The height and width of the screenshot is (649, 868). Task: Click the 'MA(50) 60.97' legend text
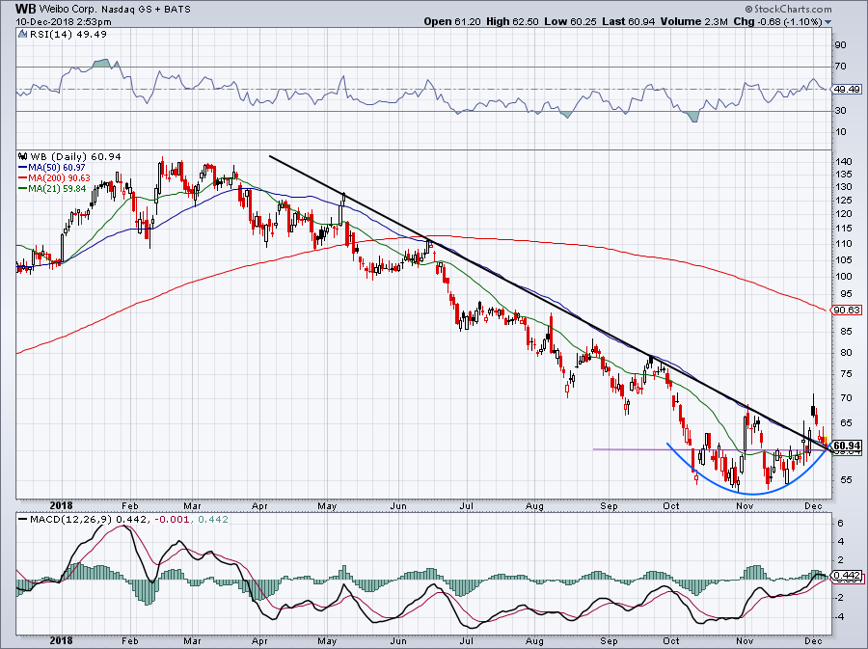57,167
